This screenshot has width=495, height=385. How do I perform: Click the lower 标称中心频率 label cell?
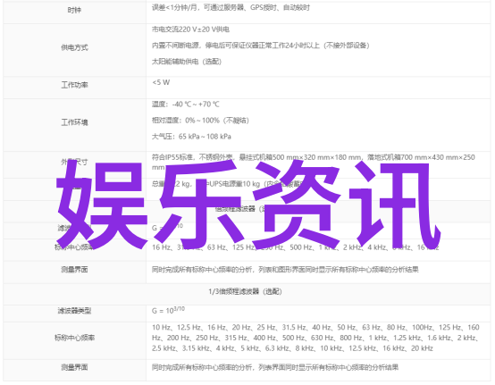tap(74, 338)
